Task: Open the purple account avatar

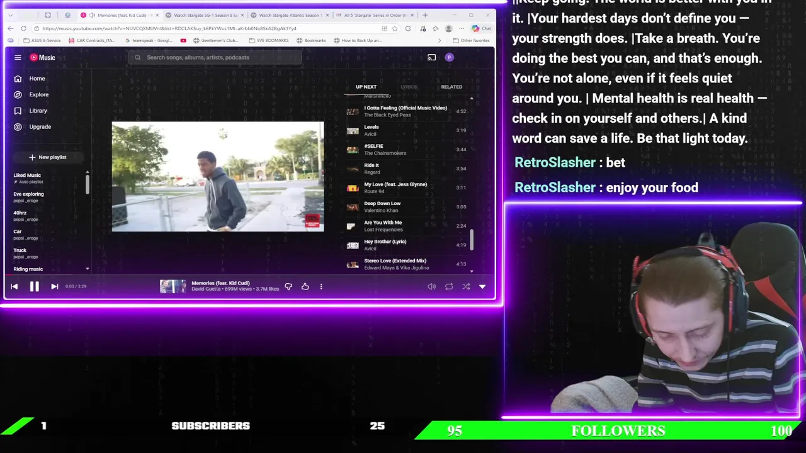Action: pos(449,57)
